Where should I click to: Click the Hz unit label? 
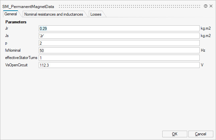[203, 51]
